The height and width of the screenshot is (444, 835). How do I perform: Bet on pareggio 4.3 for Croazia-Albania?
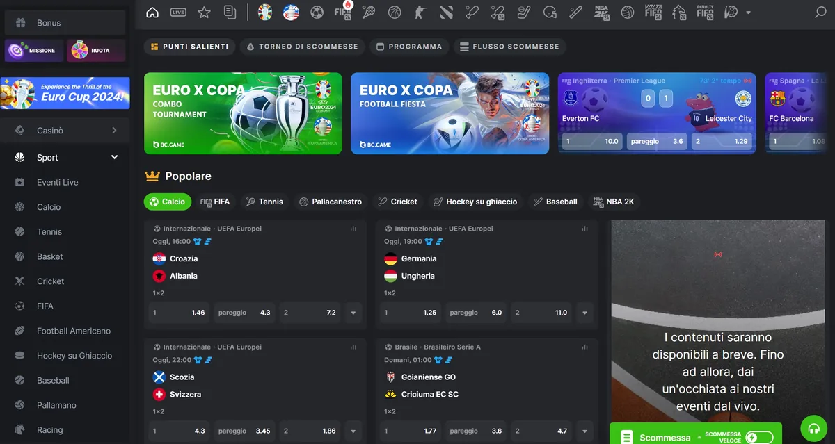click(244, 313)
